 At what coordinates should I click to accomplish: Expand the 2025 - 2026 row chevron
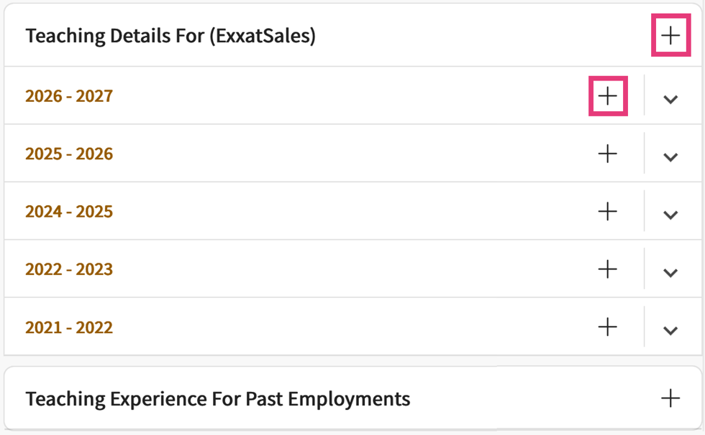click(x=670, y=157)
